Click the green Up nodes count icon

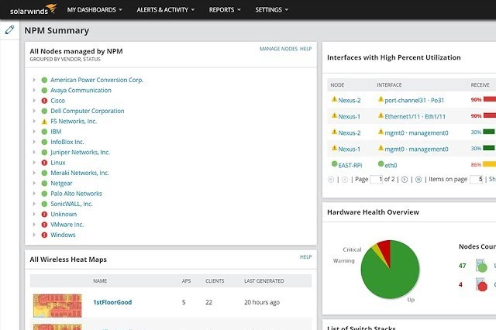coord(481,266)
